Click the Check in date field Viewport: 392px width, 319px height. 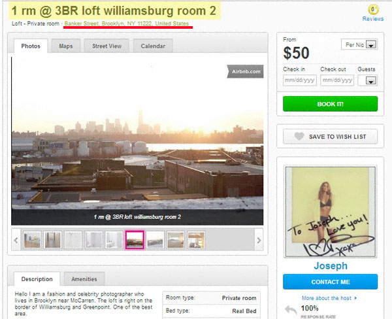tap(300, 80)
